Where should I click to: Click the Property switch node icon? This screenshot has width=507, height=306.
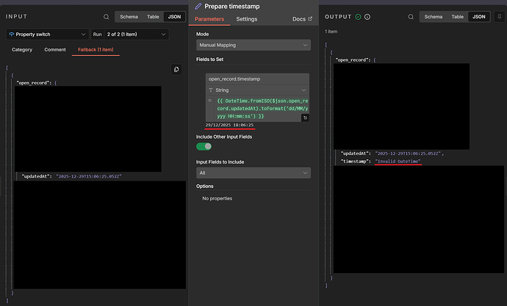point(12,34)
